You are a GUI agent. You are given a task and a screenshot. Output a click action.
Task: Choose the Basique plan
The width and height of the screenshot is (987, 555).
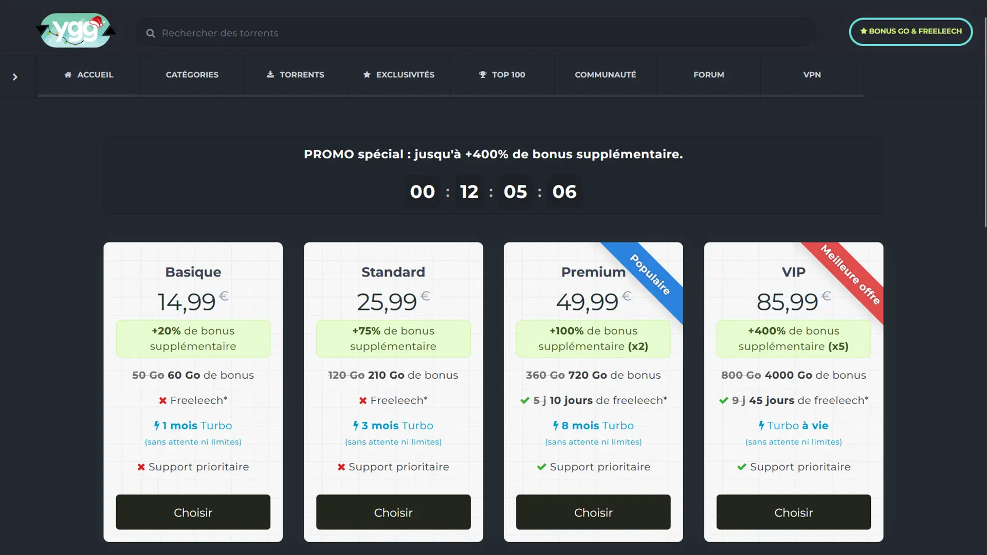click(193, 512)
